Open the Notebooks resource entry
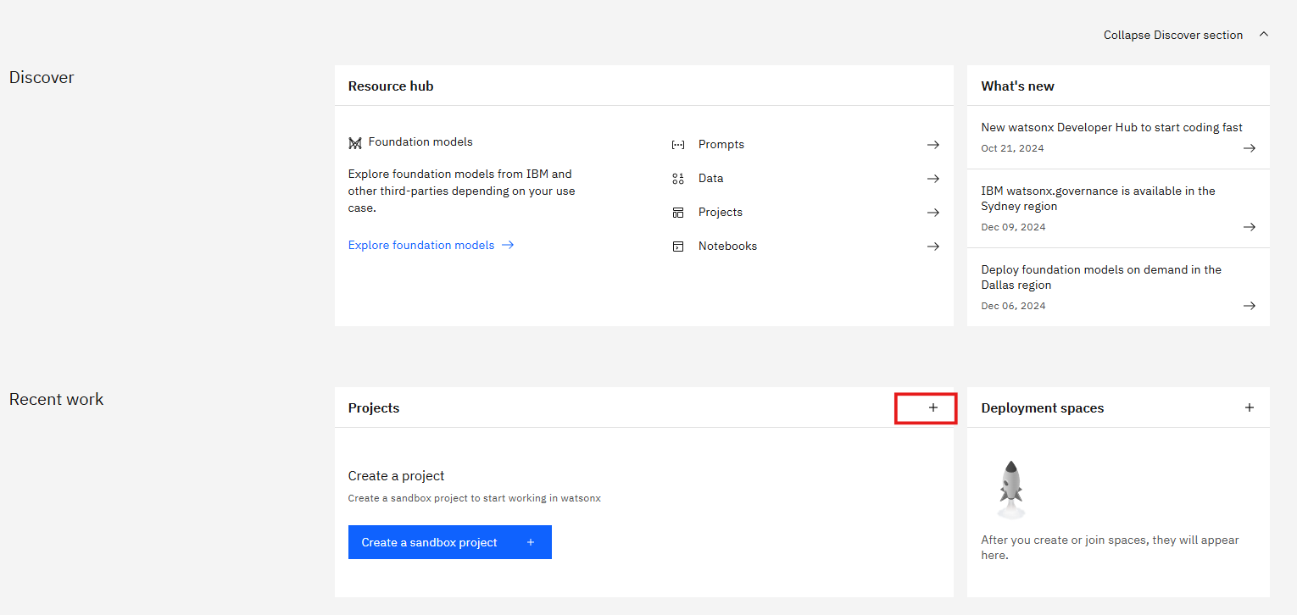 point(727,247)
